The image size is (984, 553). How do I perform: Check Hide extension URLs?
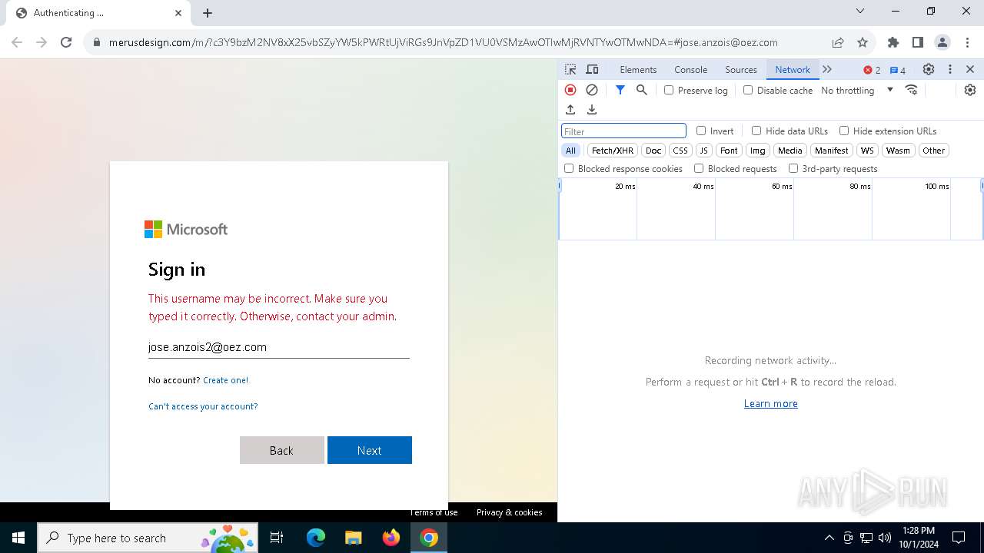(844, 131)
